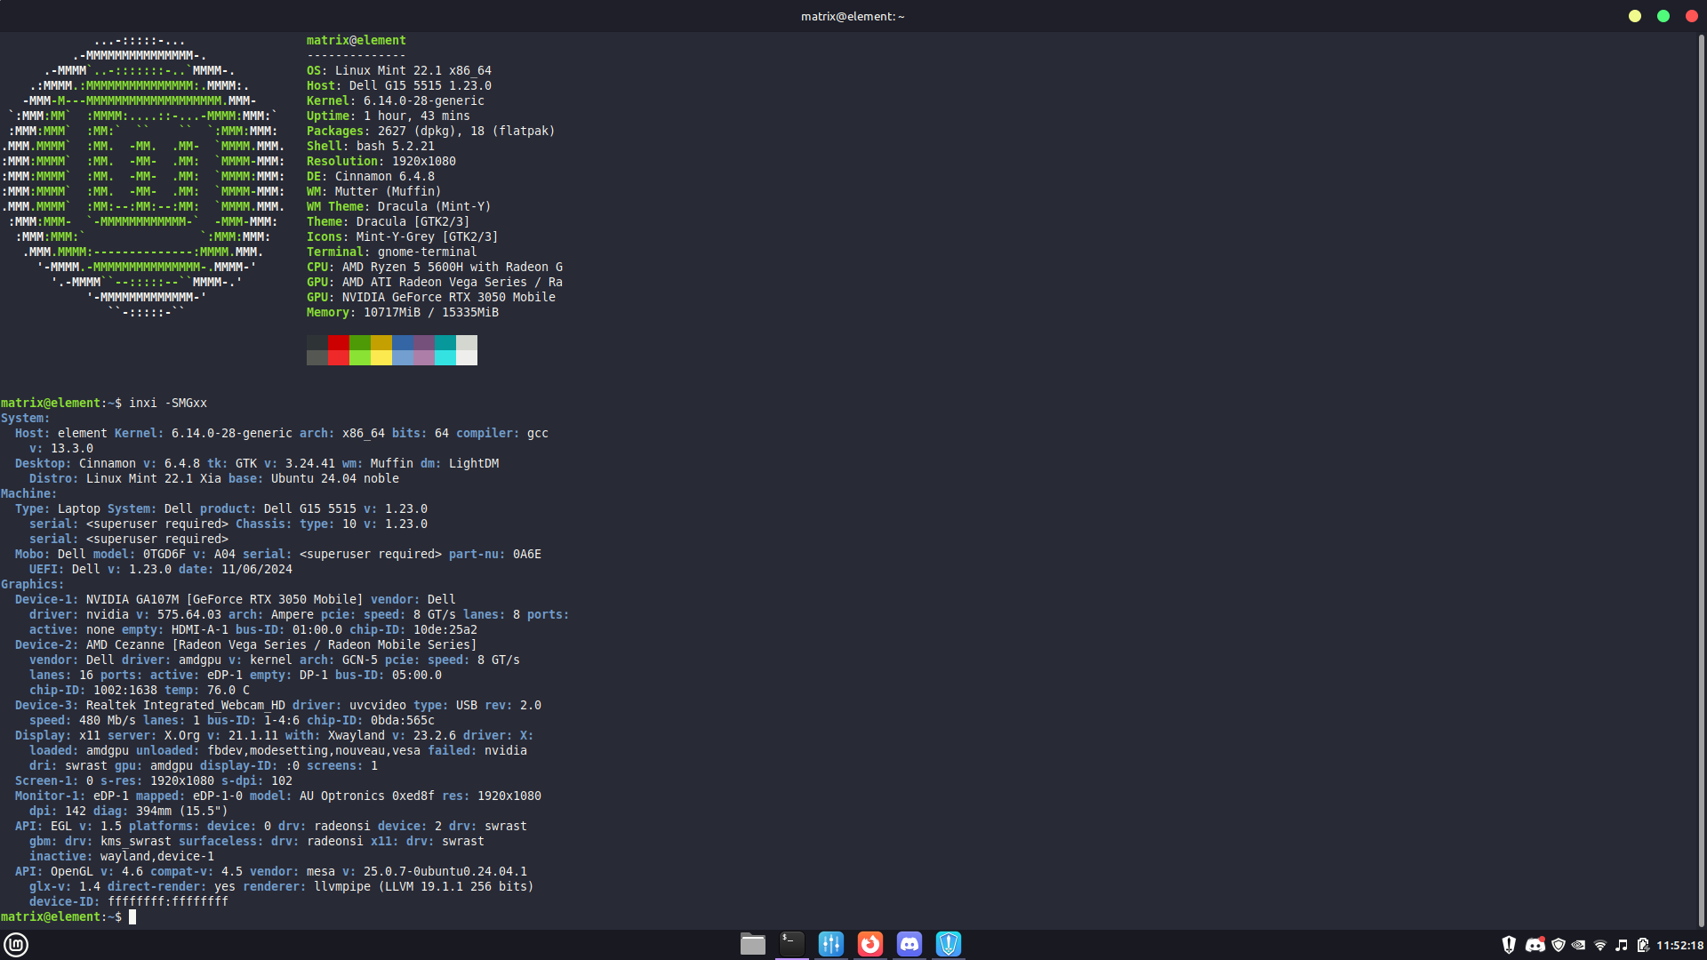
Task: Open the audio mixer sliders app icon
Action: click(x=831, y=944)
